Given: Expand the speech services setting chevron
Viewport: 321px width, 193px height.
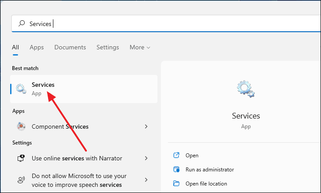Looking at the screenshot, I should point(146,180).
